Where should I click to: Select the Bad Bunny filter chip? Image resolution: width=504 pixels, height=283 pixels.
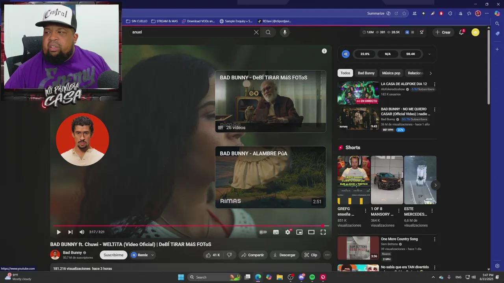pos(366,73)
